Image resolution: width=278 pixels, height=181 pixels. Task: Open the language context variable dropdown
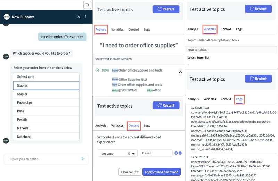[133, 153]
